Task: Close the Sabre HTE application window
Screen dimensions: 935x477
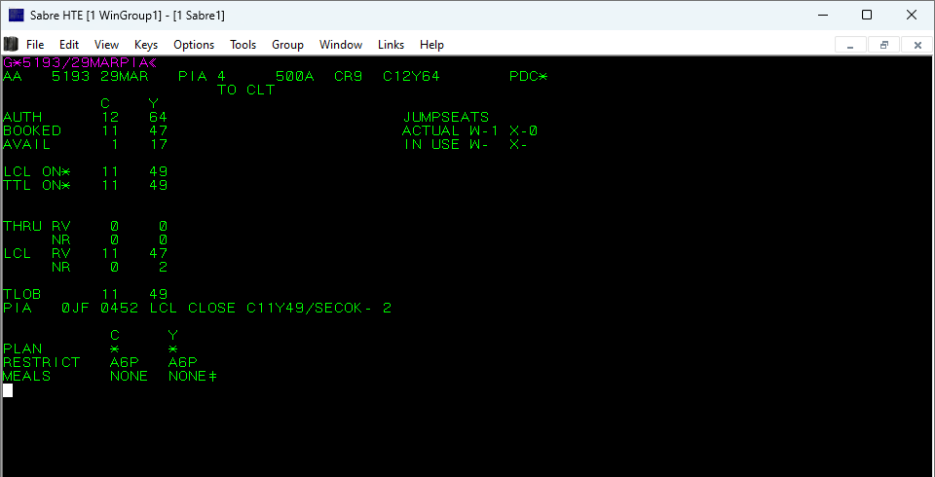Action: [x=911, y=15]
